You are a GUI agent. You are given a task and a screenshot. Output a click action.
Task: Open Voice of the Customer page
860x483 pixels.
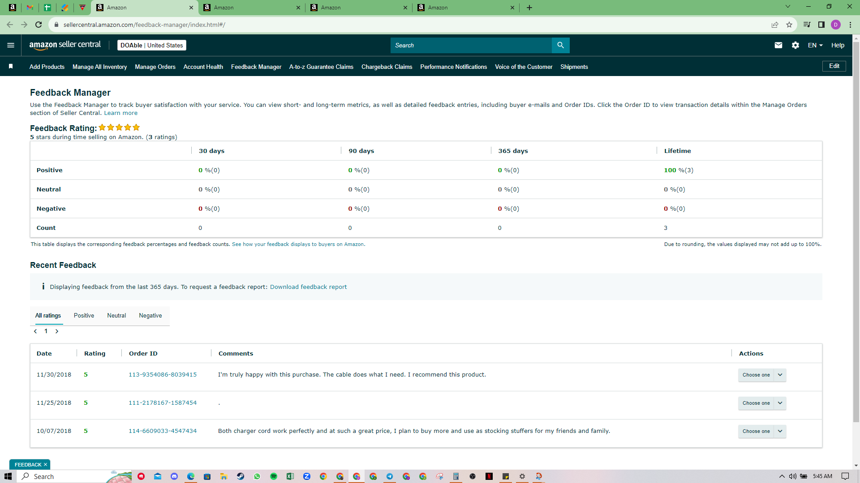[x=524, y=67]
